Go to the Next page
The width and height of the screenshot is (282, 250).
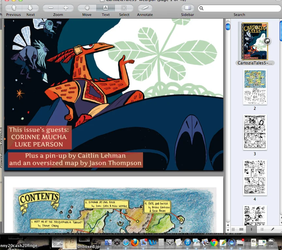(x=30, y=8)
